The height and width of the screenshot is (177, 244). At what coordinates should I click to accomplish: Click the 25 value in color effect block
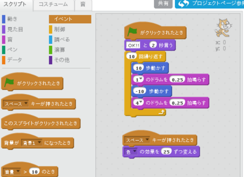coord(166,152)
